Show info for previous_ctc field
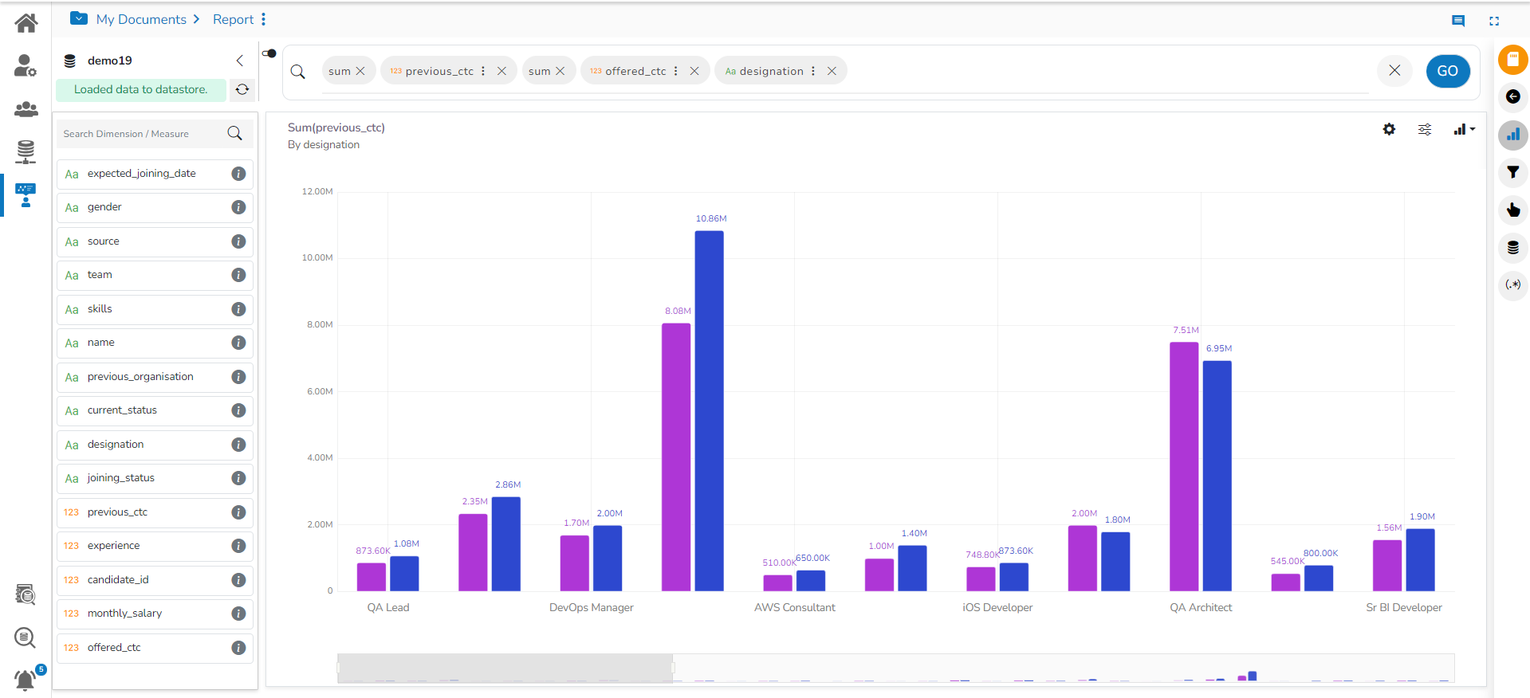Image resolution: width=1530 pixels, height=698 pixels. (x=238, y=512)
